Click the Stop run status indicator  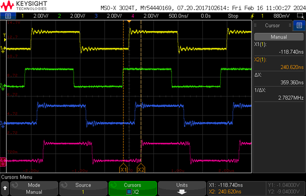click(233, 16)
